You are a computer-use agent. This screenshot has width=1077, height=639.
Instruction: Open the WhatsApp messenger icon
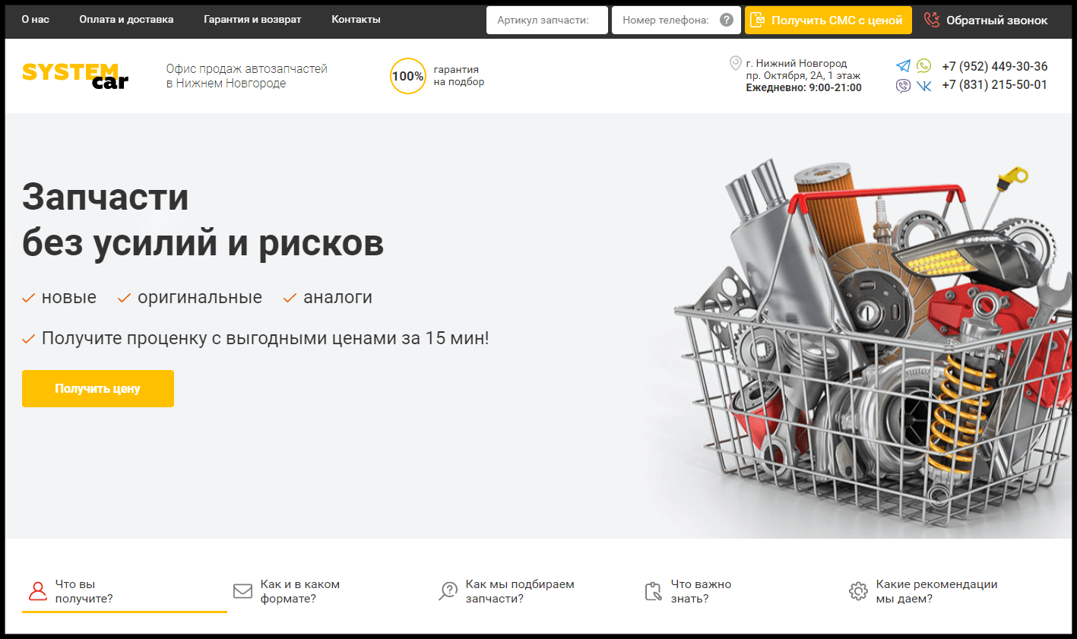923,66
